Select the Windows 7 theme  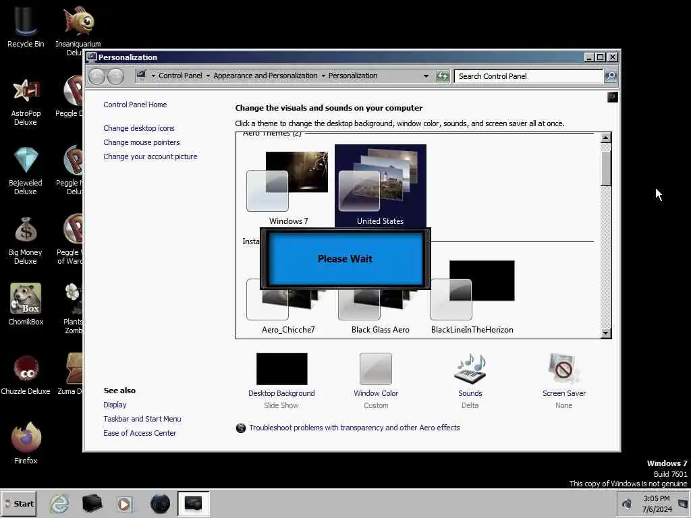(289, 188)
